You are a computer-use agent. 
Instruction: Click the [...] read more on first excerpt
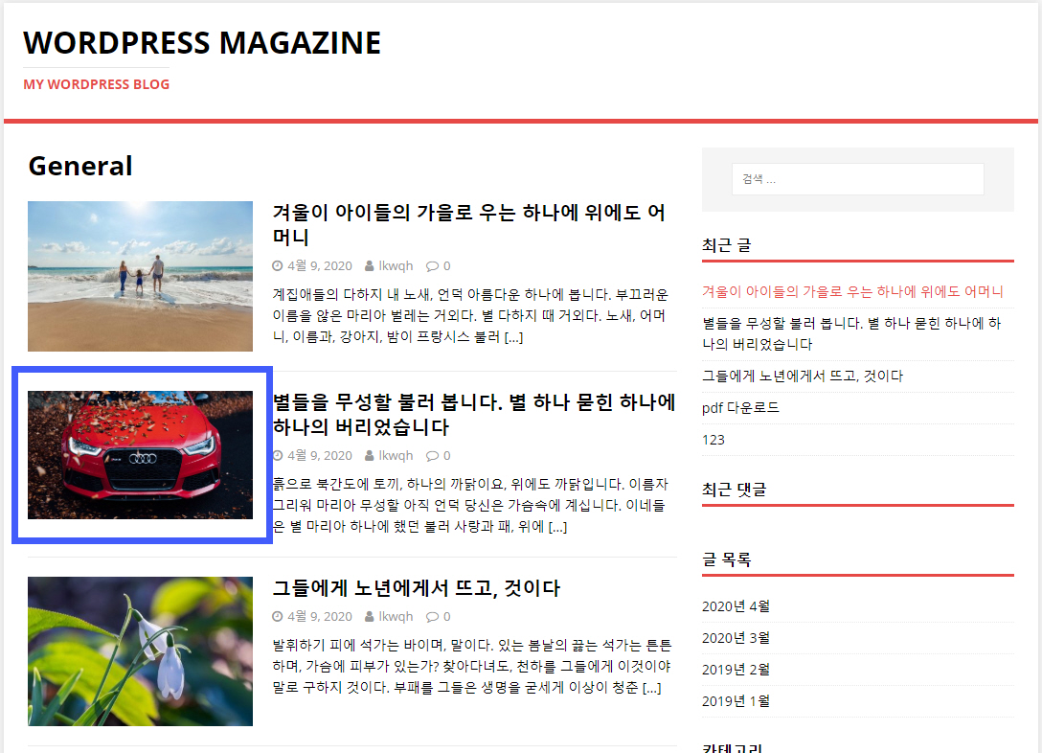[x=513, y=337]
